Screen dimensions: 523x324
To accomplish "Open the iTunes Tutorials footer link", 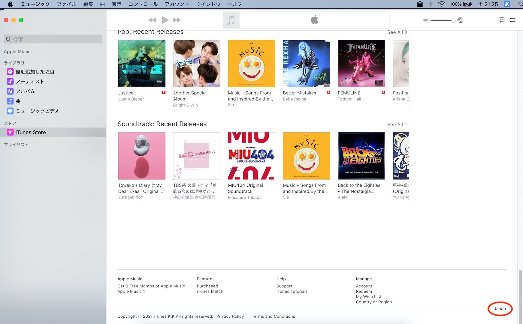I will point(292,291).
